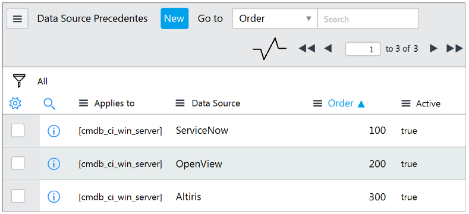Toggle column search magnifier icon
This screenshot has height=214, width=469.
pos(49,104)
